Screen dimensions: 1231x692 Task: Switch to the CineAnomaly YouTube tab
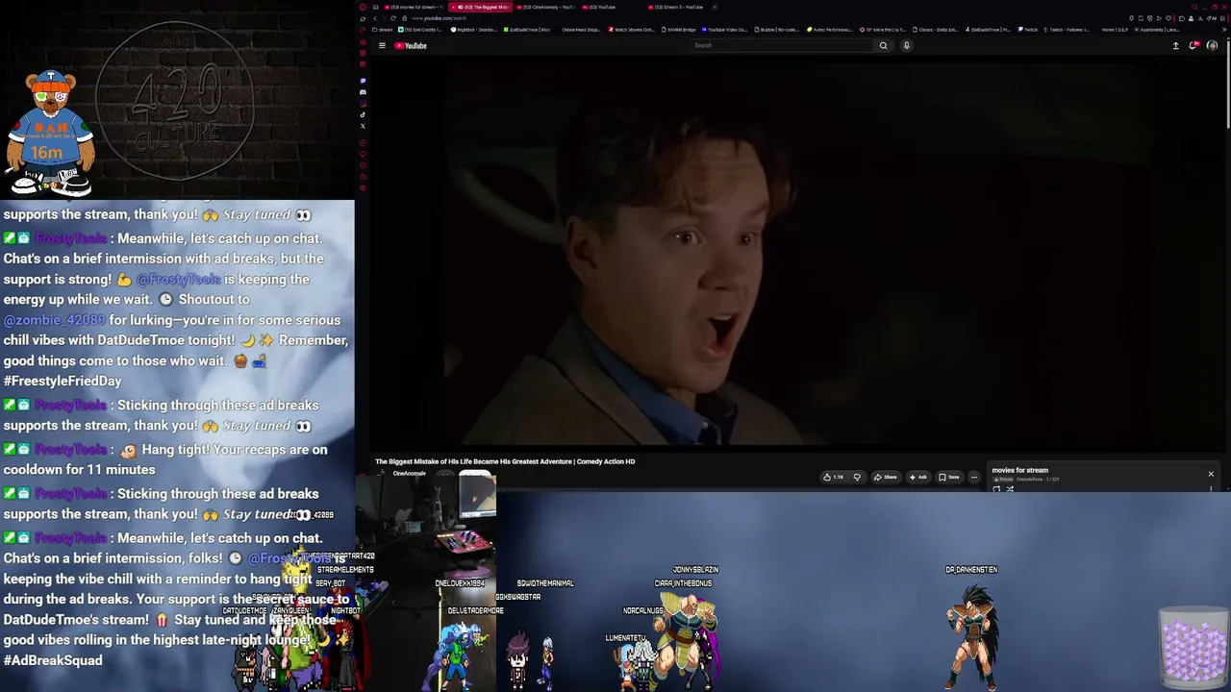[546, 7]
